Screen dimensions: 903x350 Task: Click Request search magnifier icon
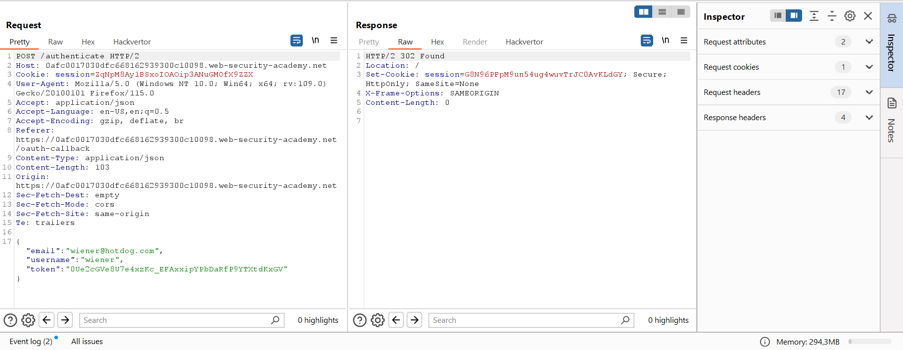coord(275,320)
